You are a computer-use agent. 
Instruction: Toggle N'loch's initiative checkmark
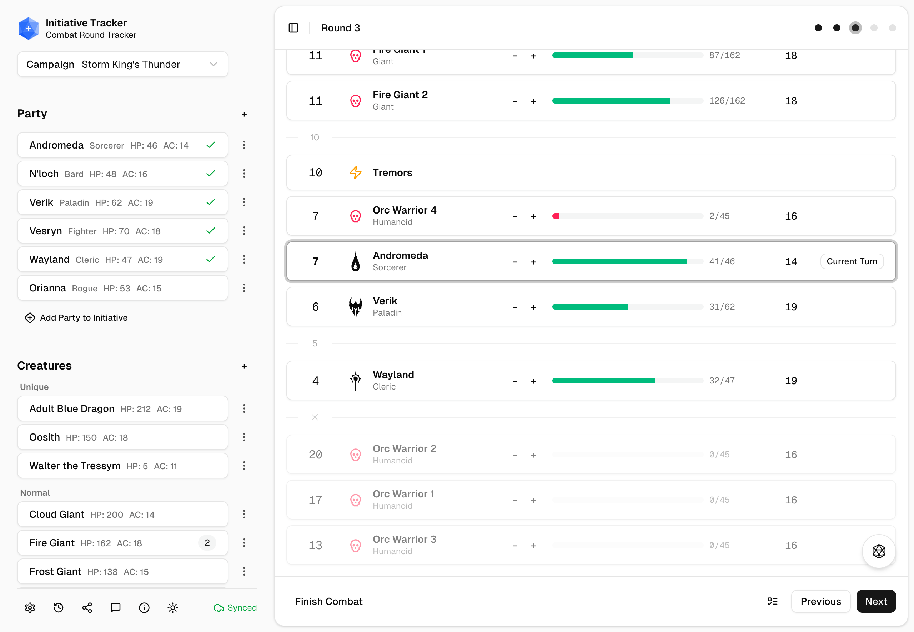click(x=211, y=174)
